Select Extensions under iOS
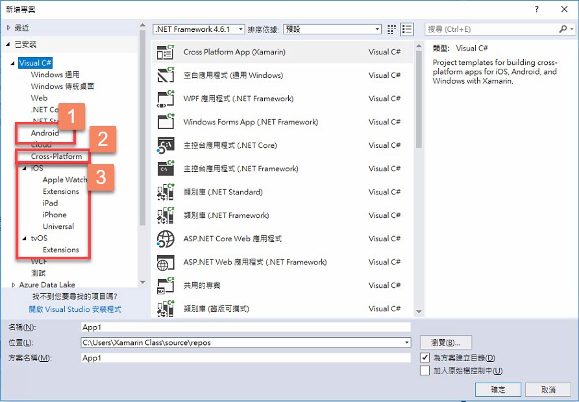This screenshot has height=402, width=579. point(61,191)
